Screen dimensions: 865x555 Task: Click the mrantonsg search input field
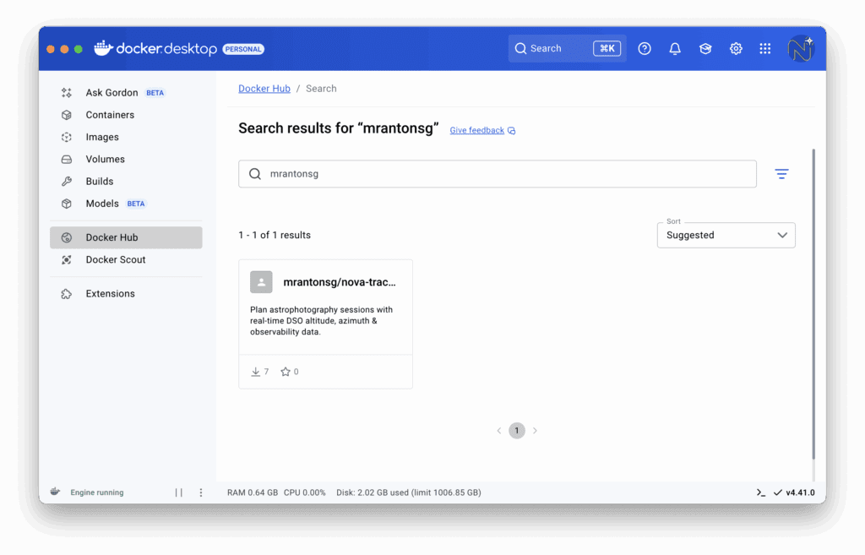coord(497,174)
